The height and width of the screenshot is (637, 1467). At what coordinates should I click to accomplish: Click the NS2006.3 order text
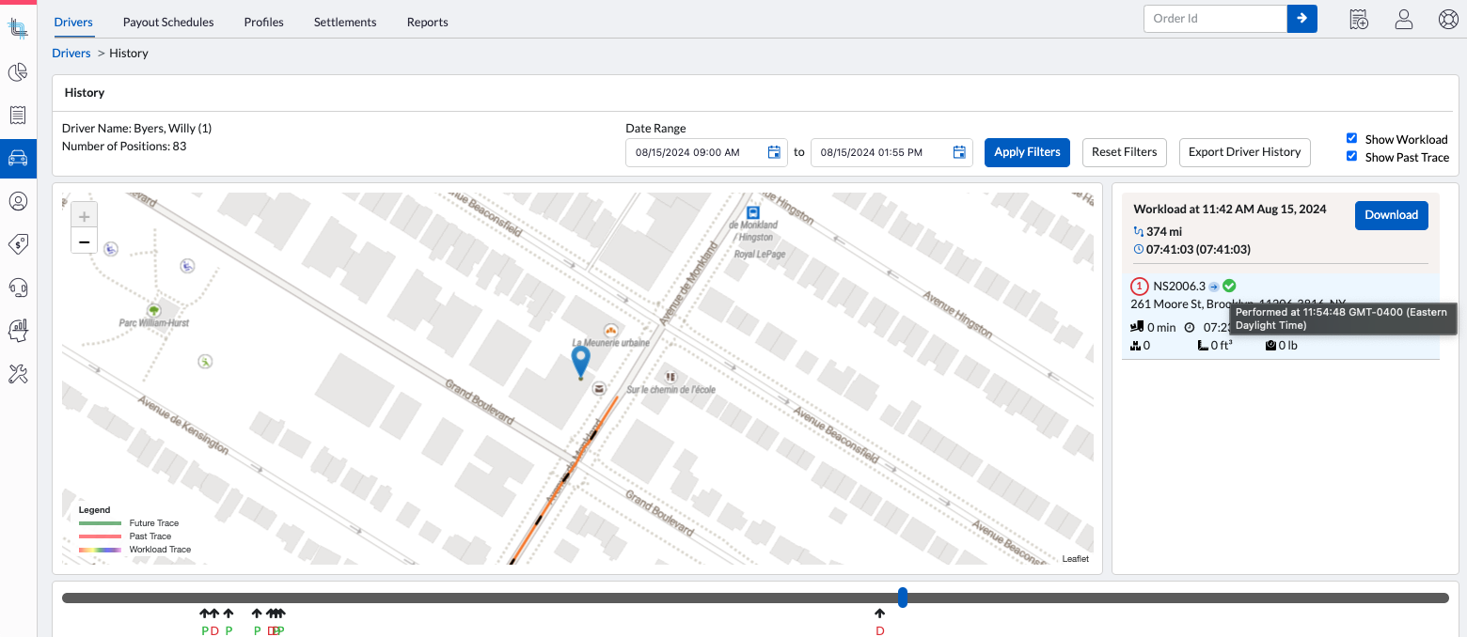point(1179,287)
